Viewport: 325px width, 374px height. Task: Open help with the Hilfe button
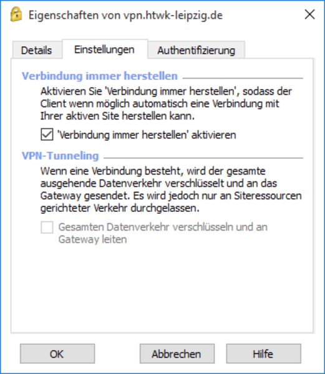263,353
